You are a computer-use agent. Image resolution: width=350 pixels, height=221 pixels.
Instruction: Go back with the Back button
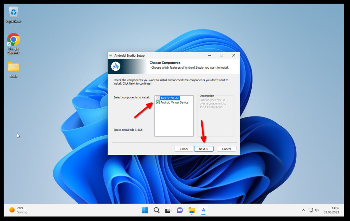coord(184,149)
